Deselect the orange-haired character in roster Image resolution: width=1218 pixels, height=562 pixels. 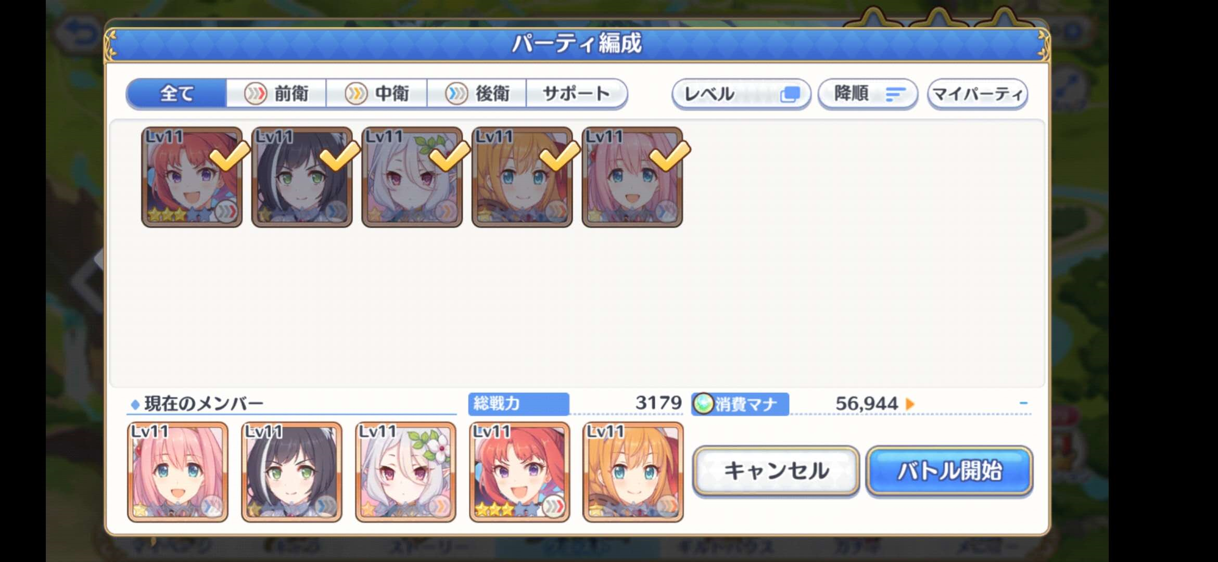[522, 177]
